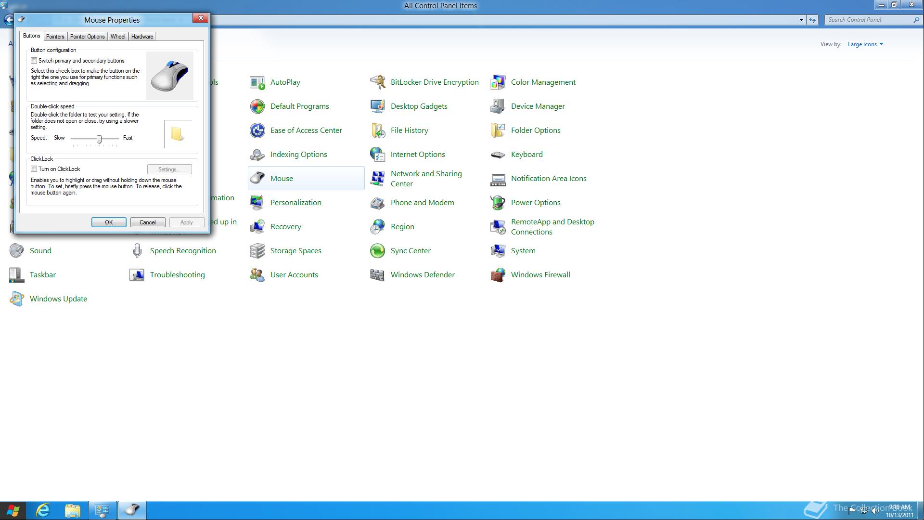Open the Windows Start button
Screen dimensions: 924x520
[x=13, y=510]
